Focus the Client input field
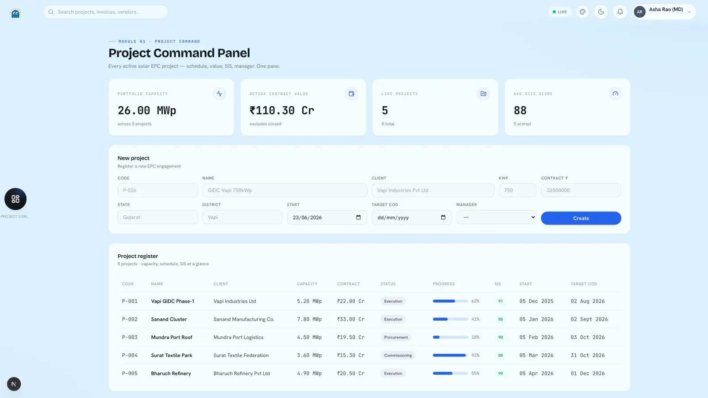Image resolution: width=708 pixels, height=398 pixels. 433,190
